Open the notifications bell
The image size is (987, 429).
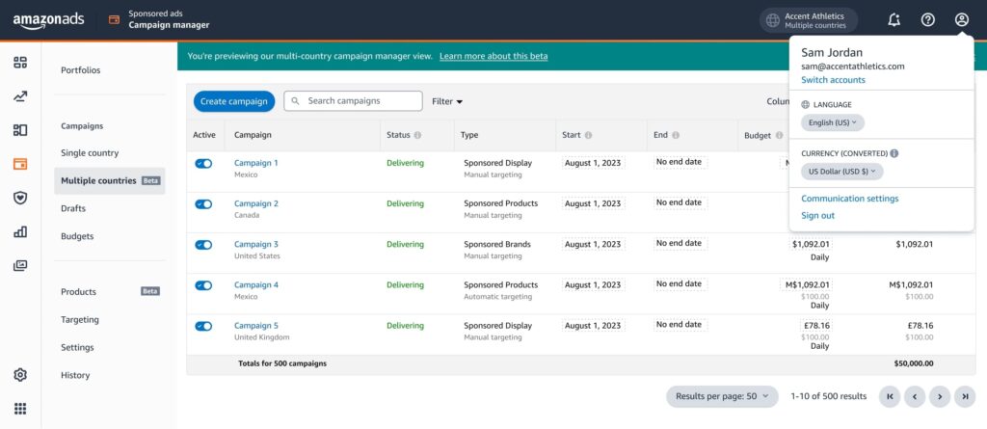pyautogui.click(x=894, y=20)
